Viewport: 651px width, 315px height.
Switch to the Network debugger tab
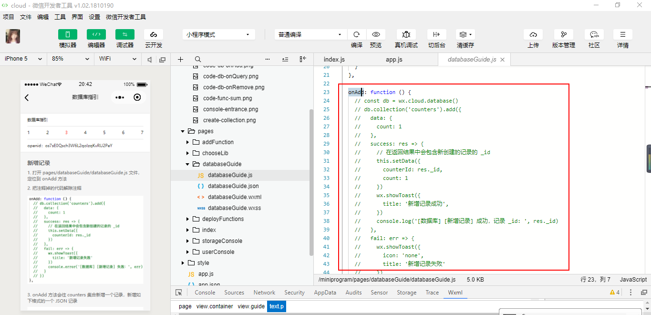[264, 293]
